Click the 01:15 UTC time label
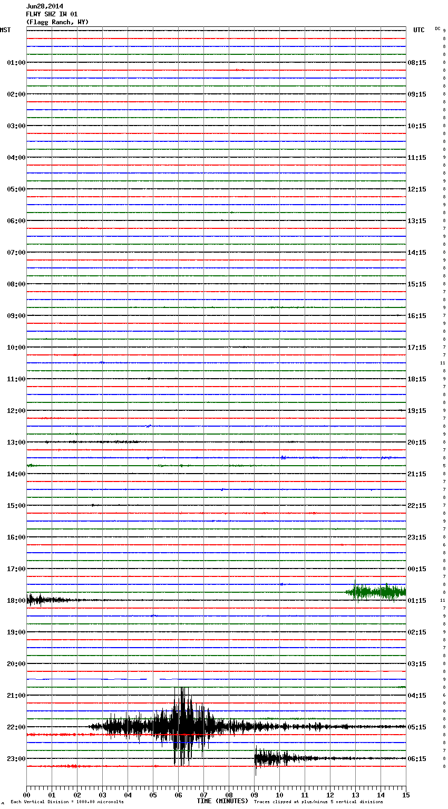448x809 pixels. [417, 601]
